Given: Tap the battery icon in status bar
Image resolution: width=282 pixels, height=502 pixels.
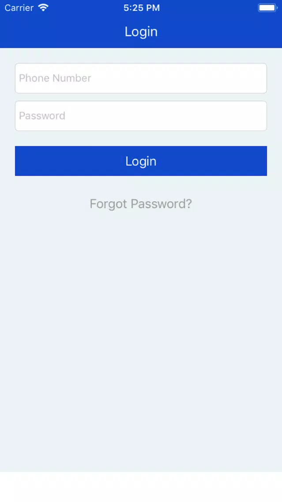Looking at the screenshot, I should pyautogui.click(x=267, y=8).
